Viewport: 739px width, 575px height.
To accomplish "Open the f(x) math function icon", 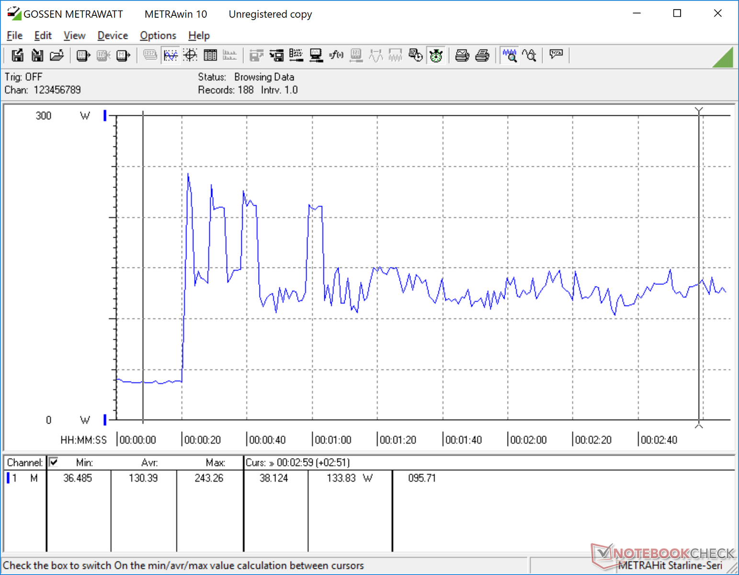I will tap(336, 56).
